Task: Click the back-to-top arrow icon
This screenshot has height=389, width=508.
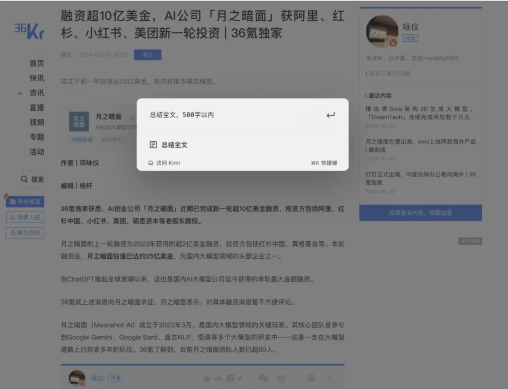Action: tap(329, 378)
